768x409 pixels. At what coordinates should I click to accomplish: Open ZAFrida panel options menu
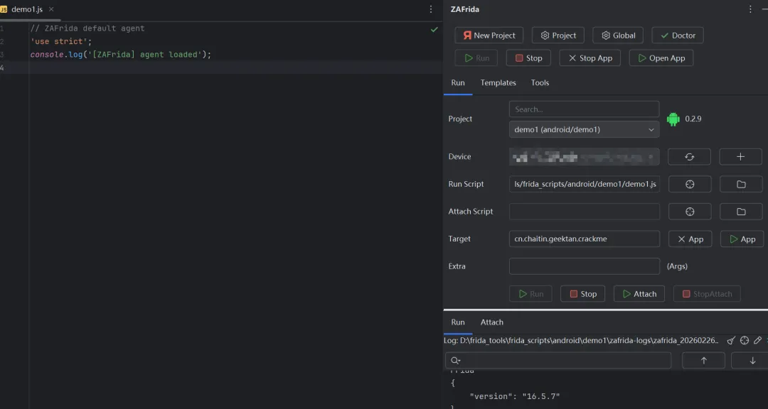(x=750, y=9)
